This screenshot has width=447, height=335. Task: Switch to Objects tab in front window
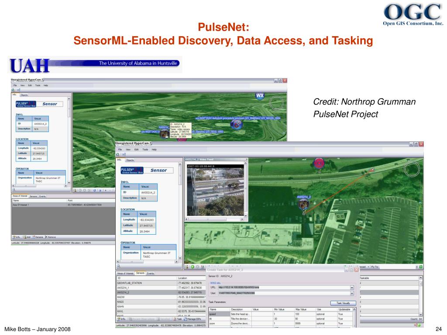130,160
